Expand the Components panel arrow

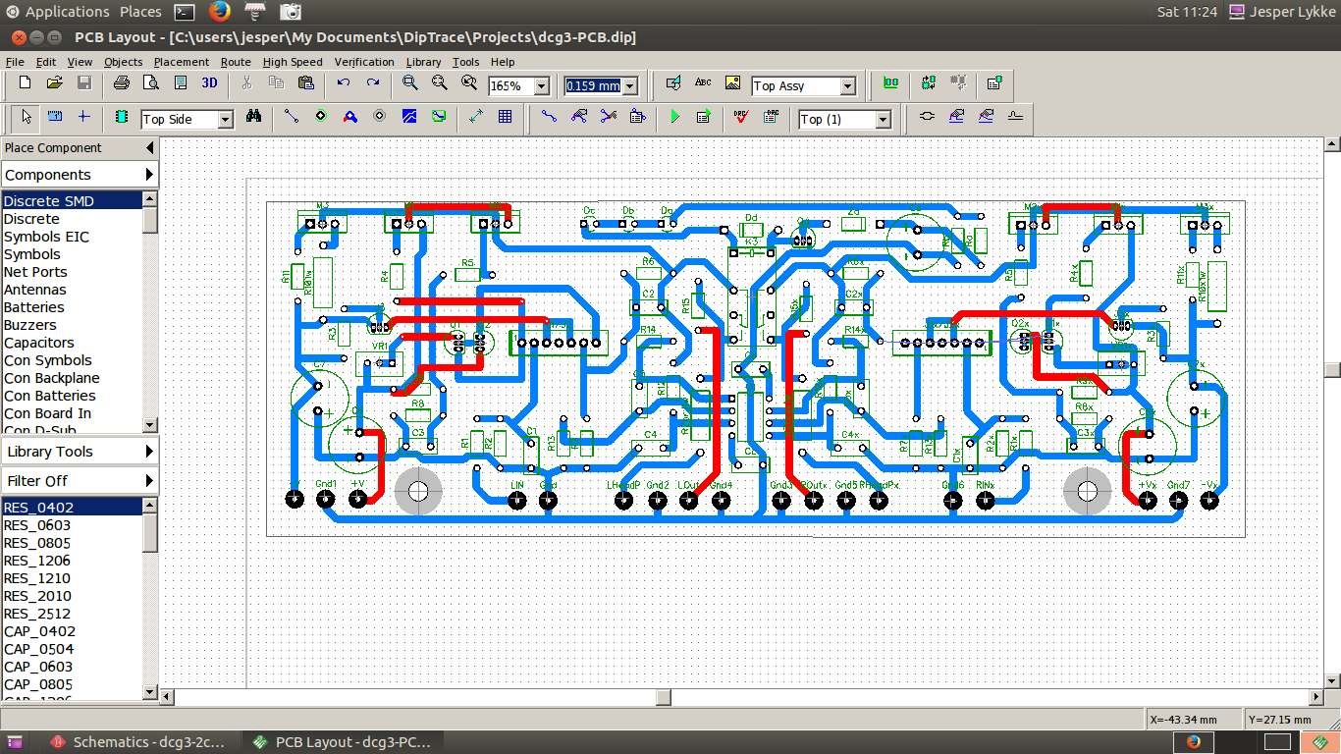tap(149, 175)
